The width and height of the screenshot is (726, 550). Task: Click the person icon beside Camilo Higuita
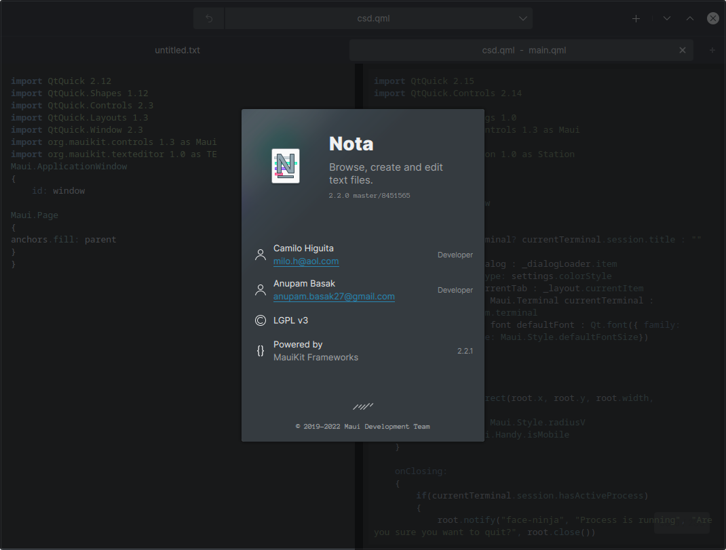pos(261,255)
